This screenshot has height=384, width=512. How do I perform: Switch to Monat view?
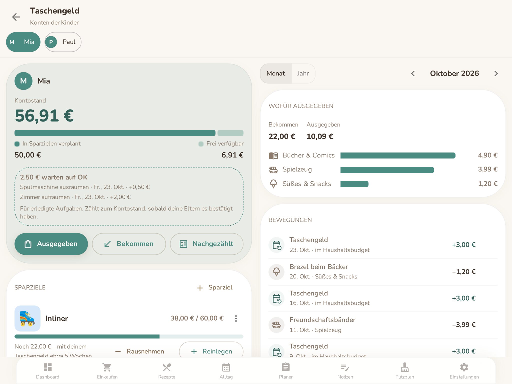pyautogui.click(x=276, y=73)
